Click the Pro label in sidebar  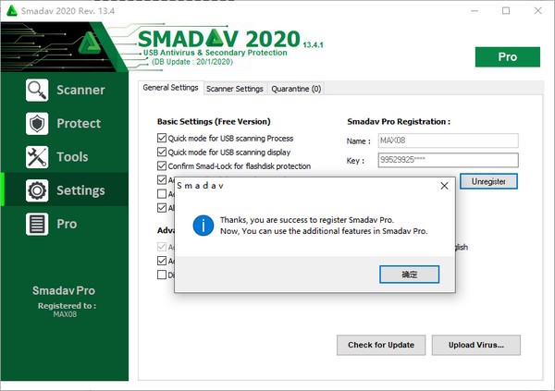[x=67, y=224]
